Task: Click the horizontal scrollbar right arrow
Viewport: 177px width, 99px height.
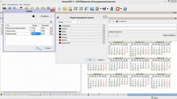Action: click(79, 92)
